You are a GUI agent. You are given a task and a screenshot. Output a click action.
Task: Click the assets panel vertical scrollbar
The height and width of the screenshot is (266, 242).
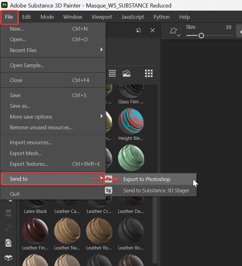[155, 231]
